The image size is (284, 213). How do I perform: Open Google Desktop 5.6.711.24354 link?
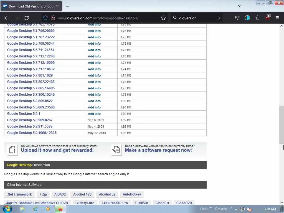tap(31, 50)
